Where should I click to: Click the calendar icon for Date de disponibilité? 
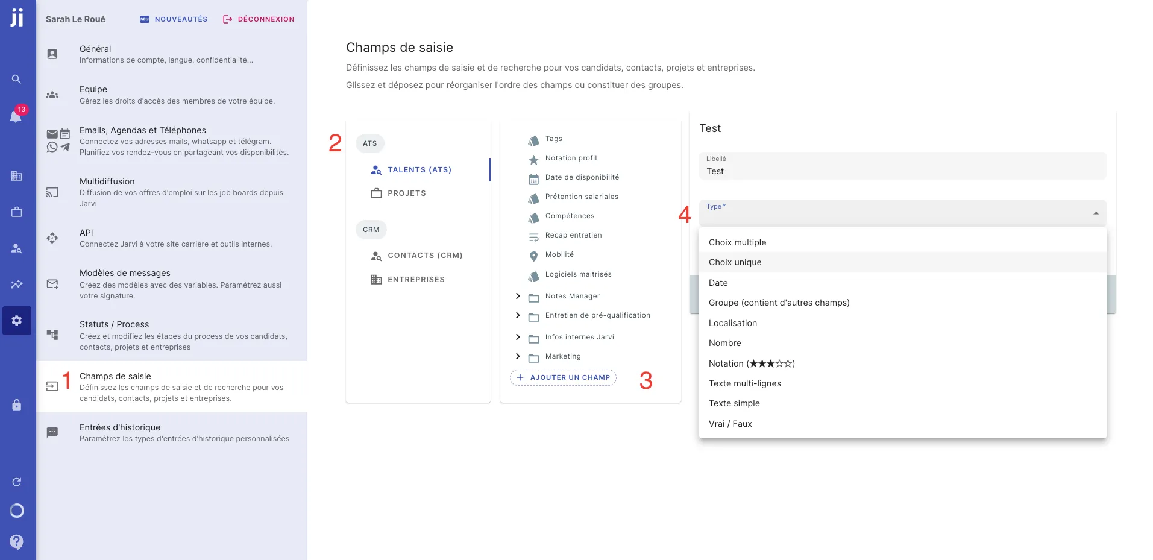533,179
